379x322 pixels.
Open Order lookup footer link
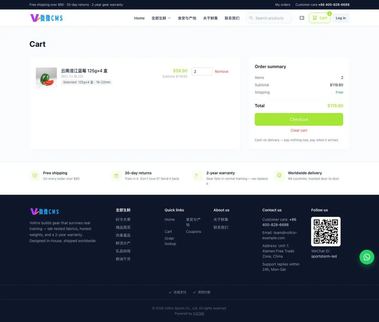click(171, 241)
